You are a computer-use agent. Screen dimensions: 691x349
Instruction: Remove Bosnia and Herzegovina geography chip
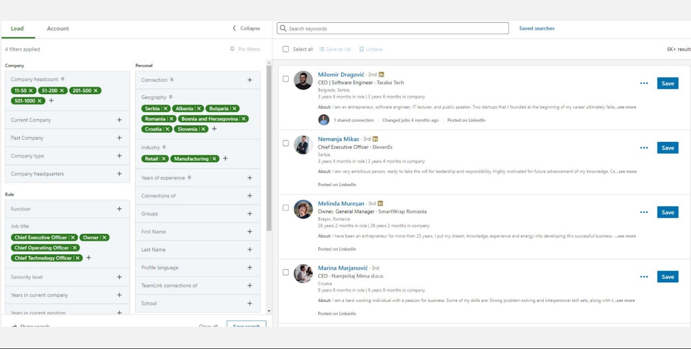pos(244,119)
